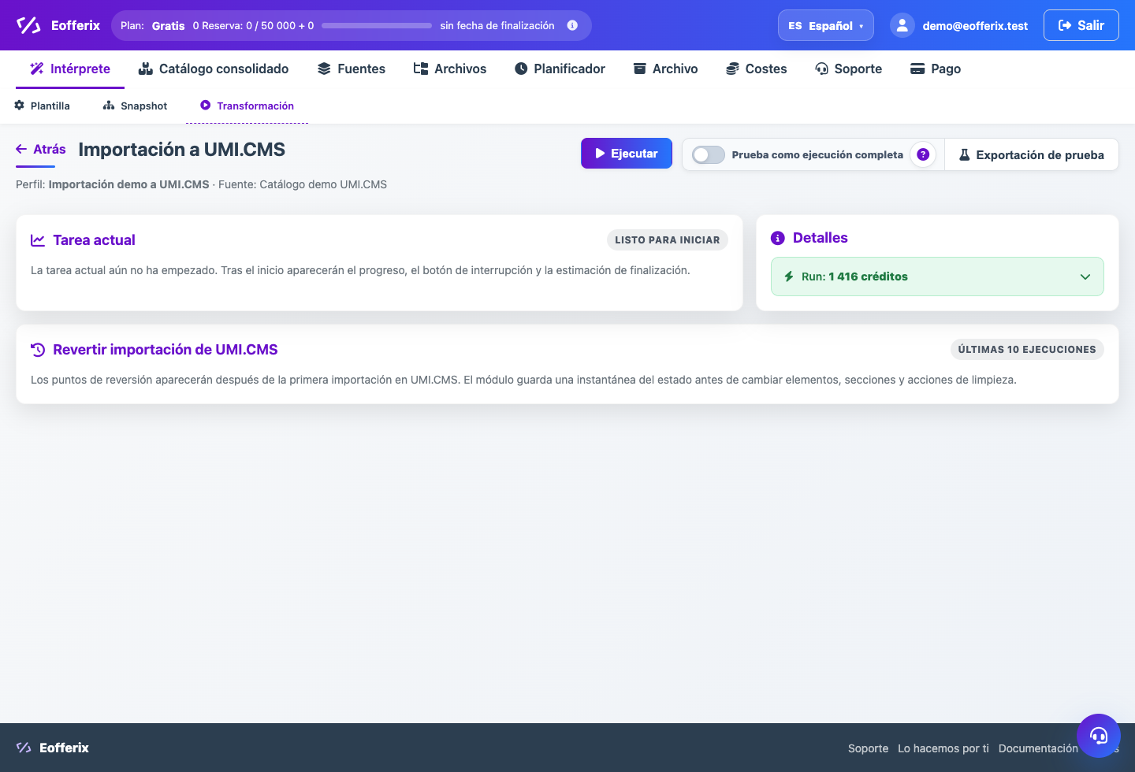
Task: Go to the Fuentes tab
Action: 352,69
